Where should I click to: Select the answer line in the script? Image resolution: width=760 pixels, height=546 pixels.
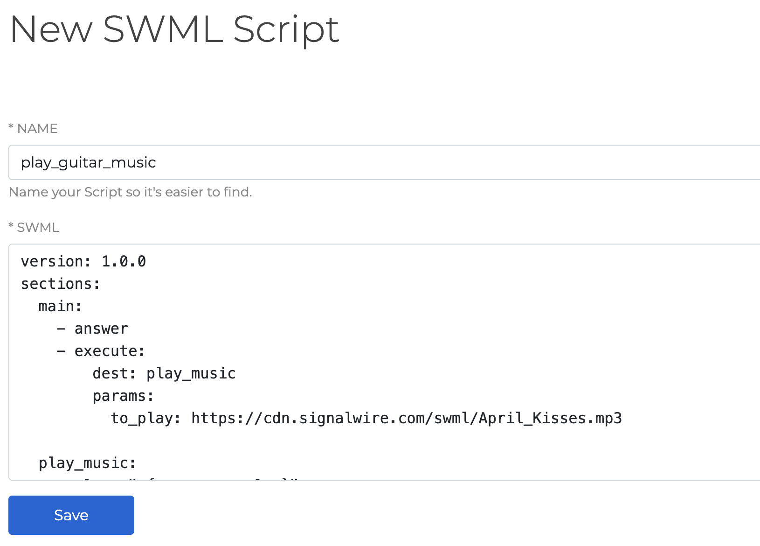(100, 328)
